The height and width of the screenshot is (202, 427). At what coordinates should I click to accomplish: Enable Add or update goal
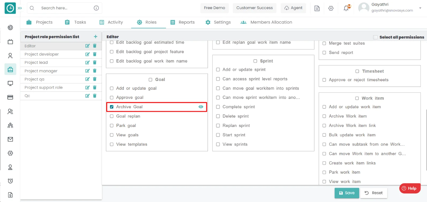(x=112, y=88)
